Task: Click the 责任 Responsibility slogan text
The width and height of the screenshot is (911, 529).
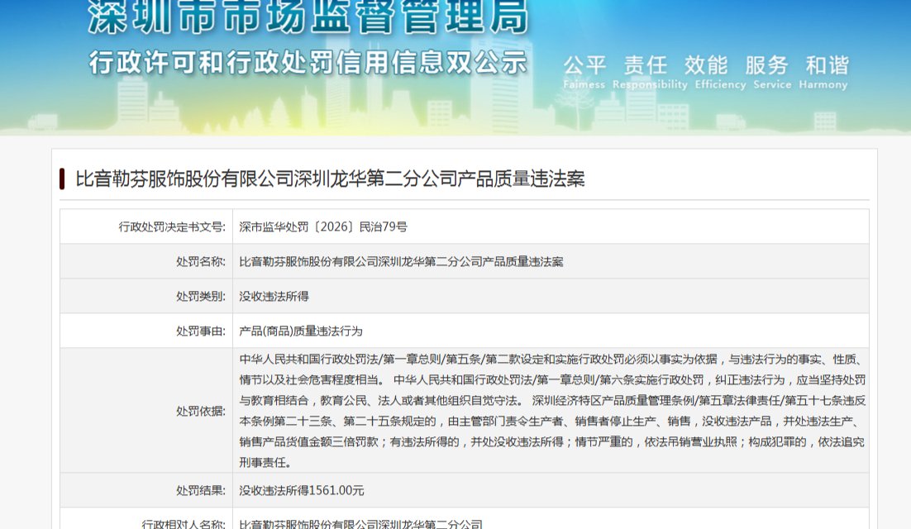Action: [x=650, y=72]
